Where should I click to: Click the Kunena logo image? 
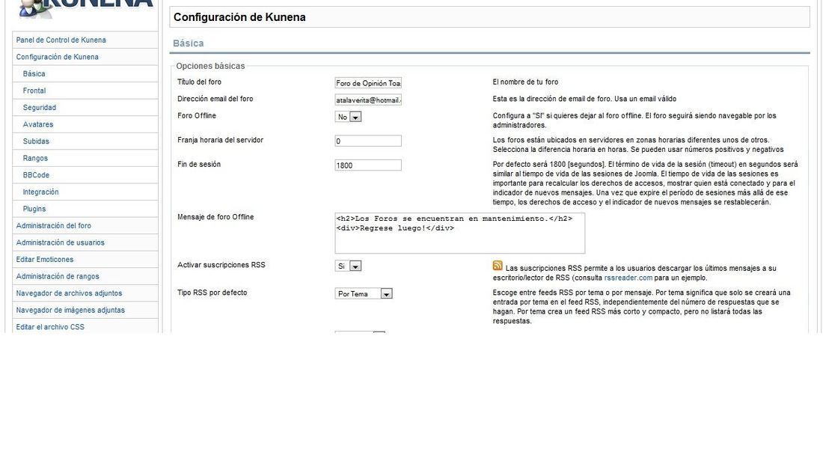pos(85,10)
